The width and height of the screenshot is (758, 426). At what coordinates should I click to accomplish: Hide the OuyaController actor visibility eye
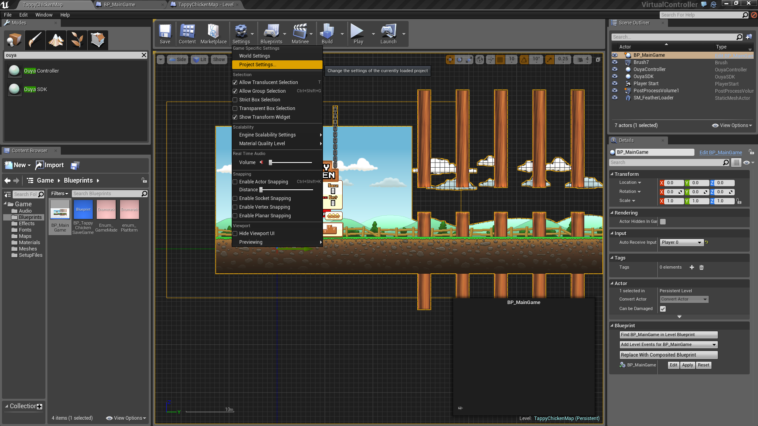pyautogui.click(x=615, y=69)
